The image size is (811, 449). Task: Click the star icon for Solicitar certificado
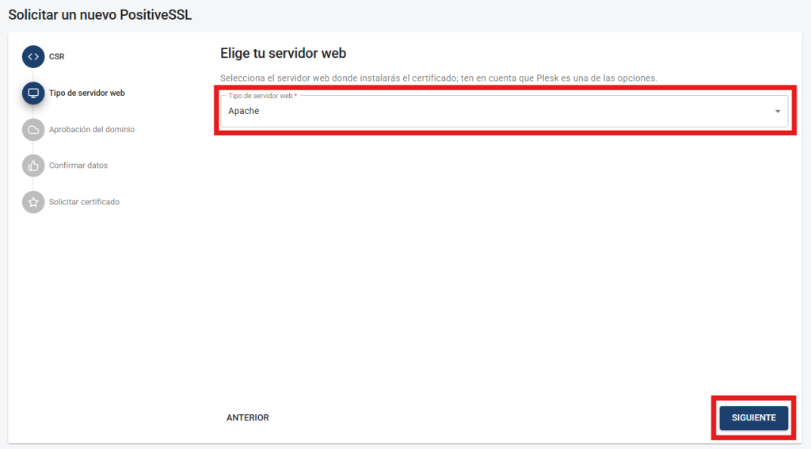coord(33,202)
